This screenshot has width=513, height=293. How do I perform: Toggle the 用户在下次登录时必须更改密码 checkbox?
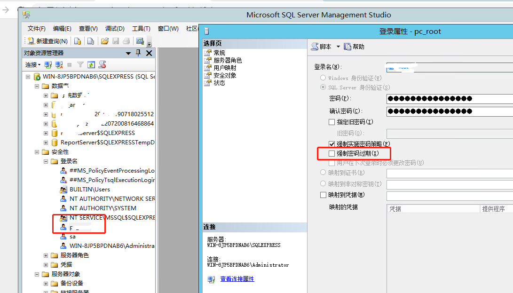click(x=332, y=163)
